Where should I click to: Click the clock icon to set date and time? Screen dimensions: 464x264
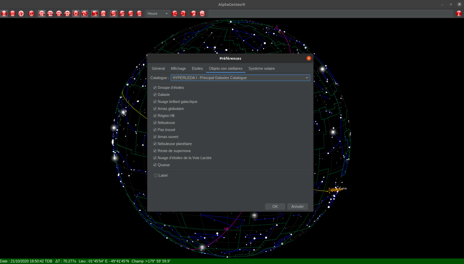point(31,13)
